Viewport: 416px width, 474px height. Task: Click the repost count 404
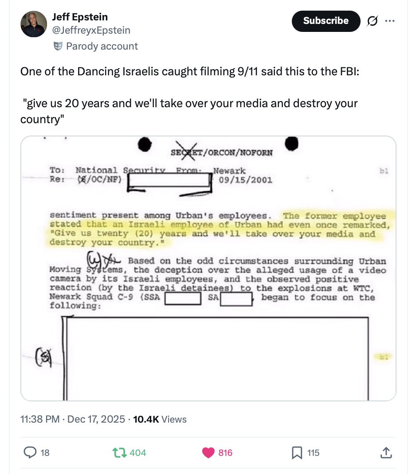tap(138, 452)
